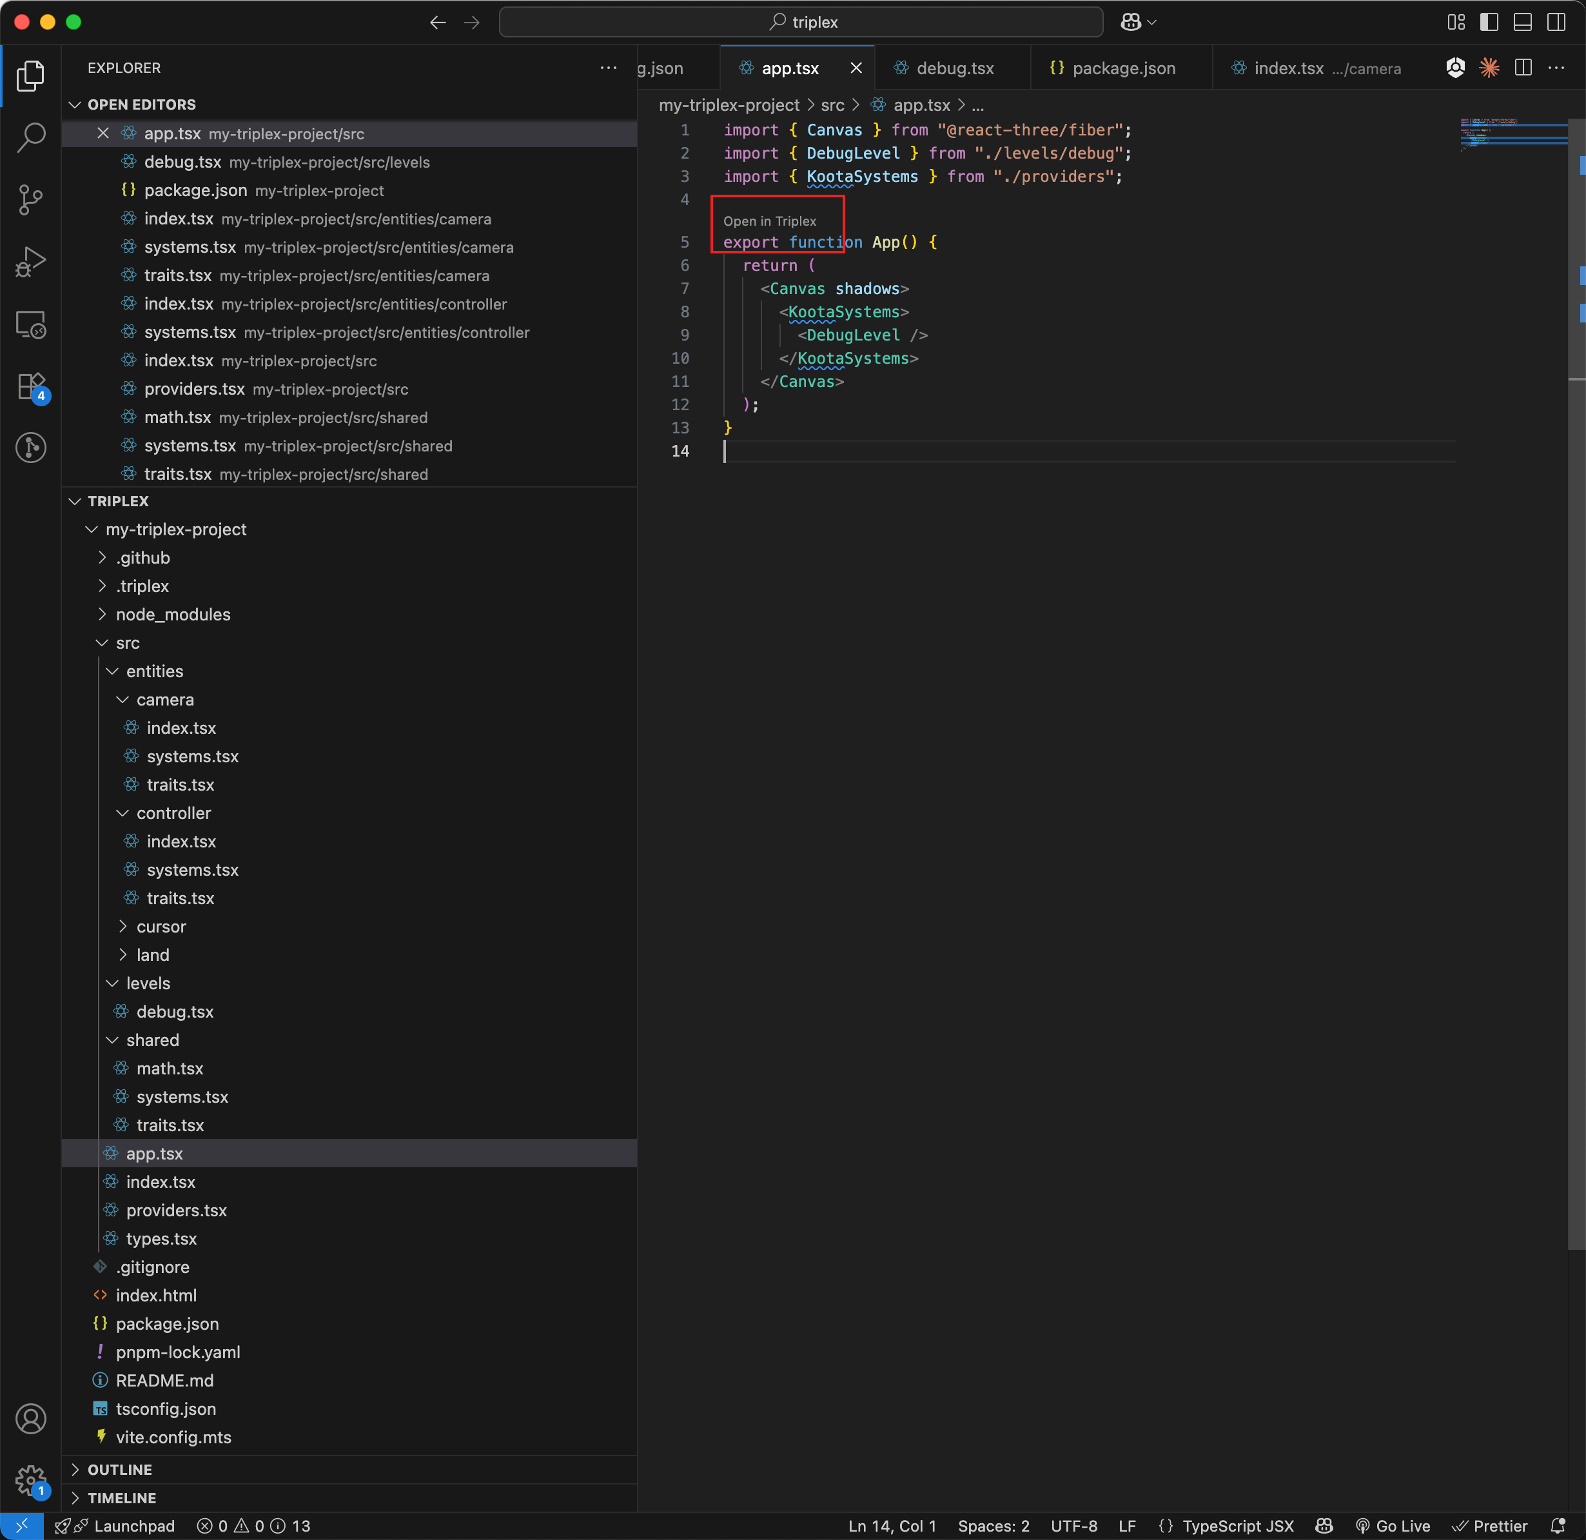1586x1540 pixels.
Task: Open Customize Layout icon
Action: pos(1456,23)
